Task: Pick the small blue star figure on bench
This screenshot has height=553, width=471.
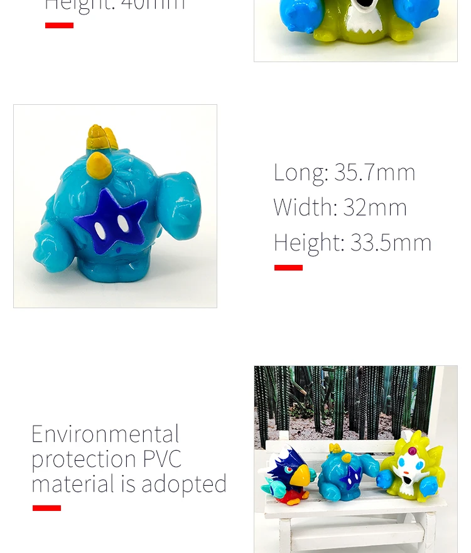Action: click(x=347, y=473)
